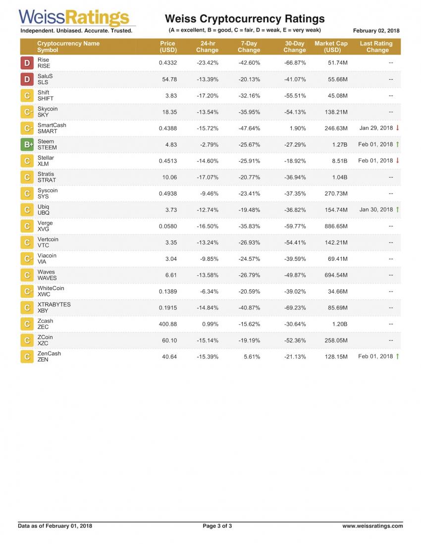
Task: Click the C- rating badge for Skycoin
Action: point(27,112)
